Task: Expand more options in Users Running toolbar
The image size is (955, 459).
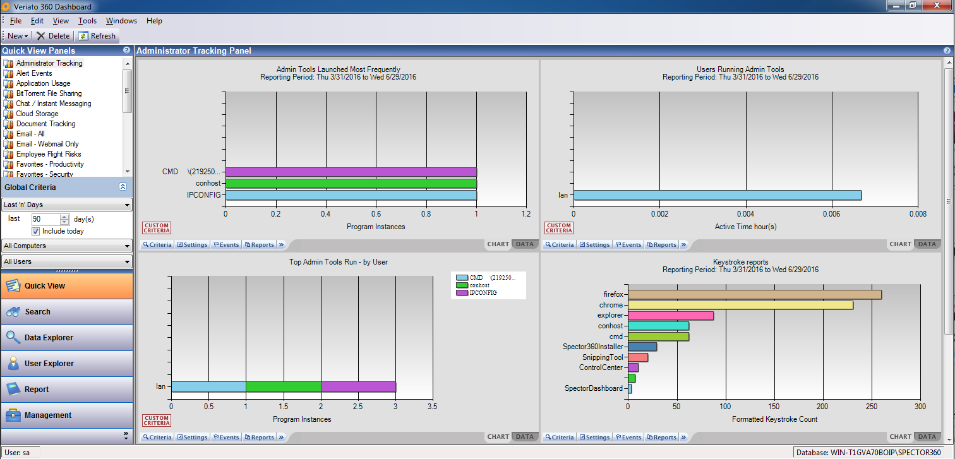Action: (683, 245)
